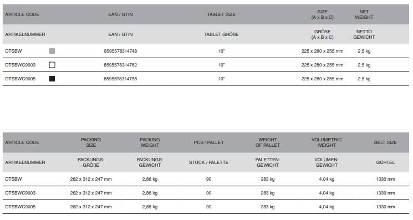Image resolution: width=413 pixels, height=220 pixels.
Task: Click DTSBWC9005 in the packing table
Action: [x=21, y=207]
